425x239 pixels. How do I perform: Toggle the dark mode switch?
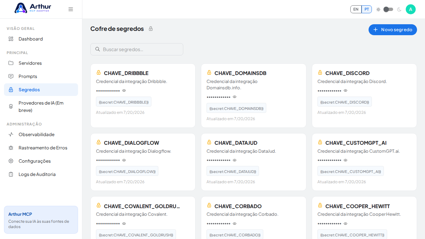[x=388, y=9]
